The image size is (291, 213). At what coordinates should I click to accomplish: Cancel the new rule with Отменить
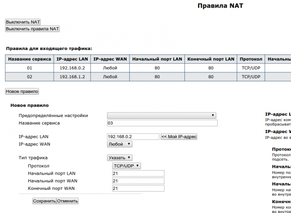pos(67,201)
